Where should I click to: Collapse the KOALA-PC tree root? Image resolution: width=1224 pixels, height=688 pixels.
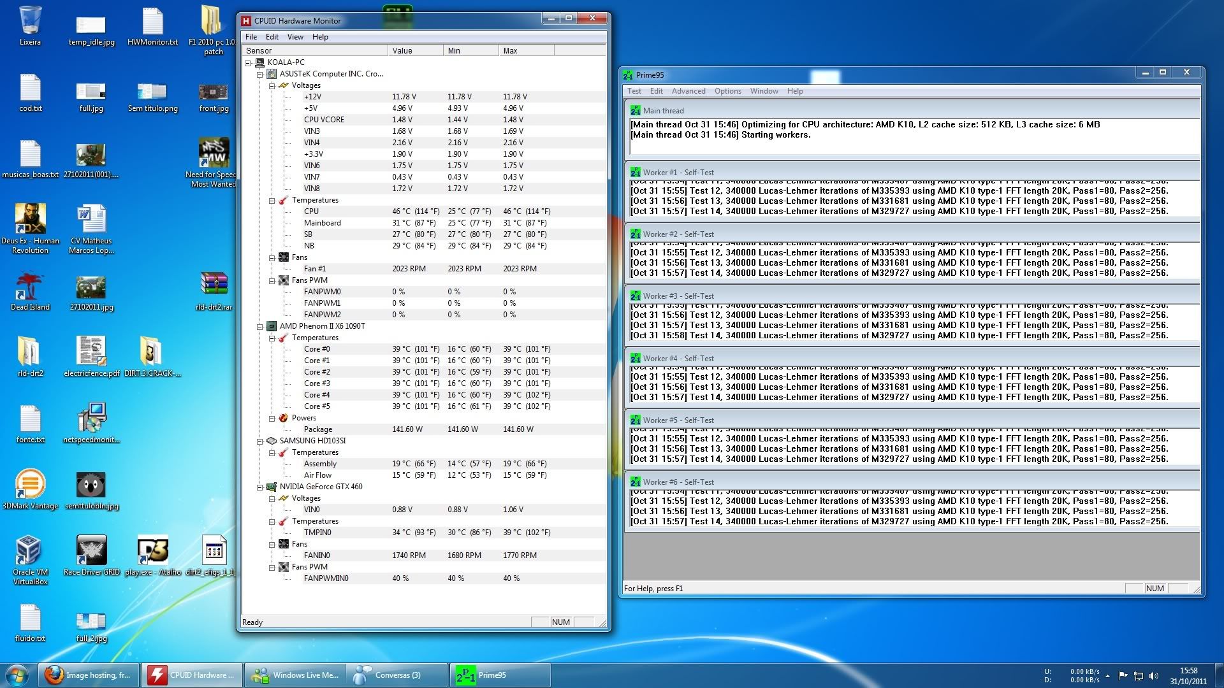(x=248, y=62)
